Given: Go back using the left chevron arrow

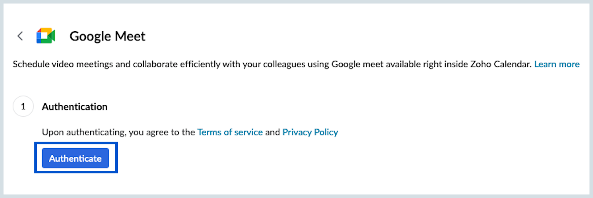Looking at the screenshot, I should [20, 36].
